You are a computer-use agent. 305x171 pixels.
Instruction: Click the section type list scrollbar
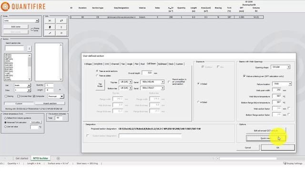pos(30,67)
